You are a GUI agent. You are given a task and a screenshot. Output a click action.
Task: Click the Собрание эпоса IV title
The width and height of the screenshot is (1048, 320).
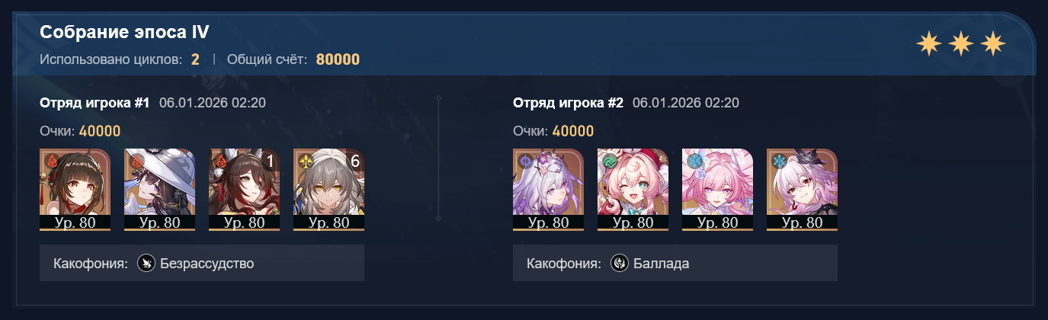[124, 32]
